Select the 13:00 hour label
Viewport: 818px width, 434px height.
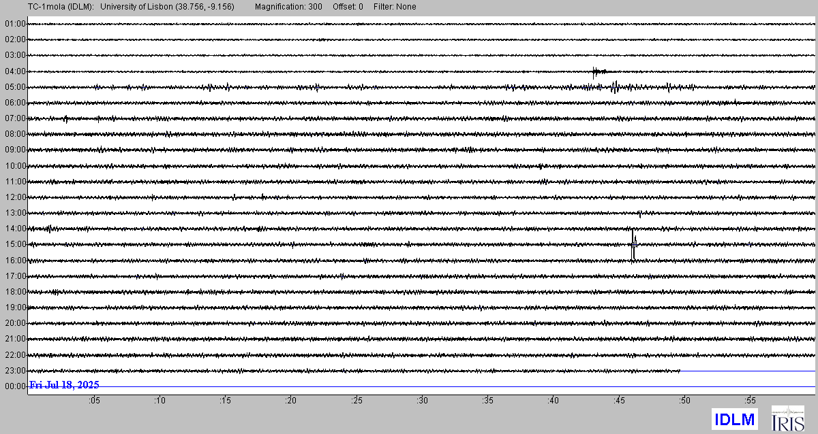point(15,213)
